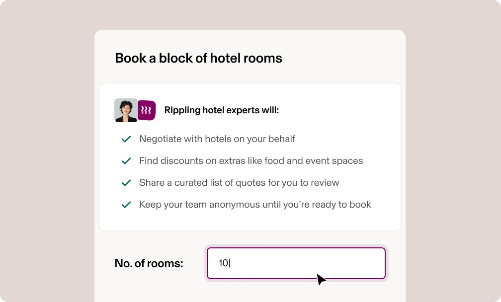
Task: Click the checkmark beside "Negotiate with hotels"
Action: click(126, 139)
